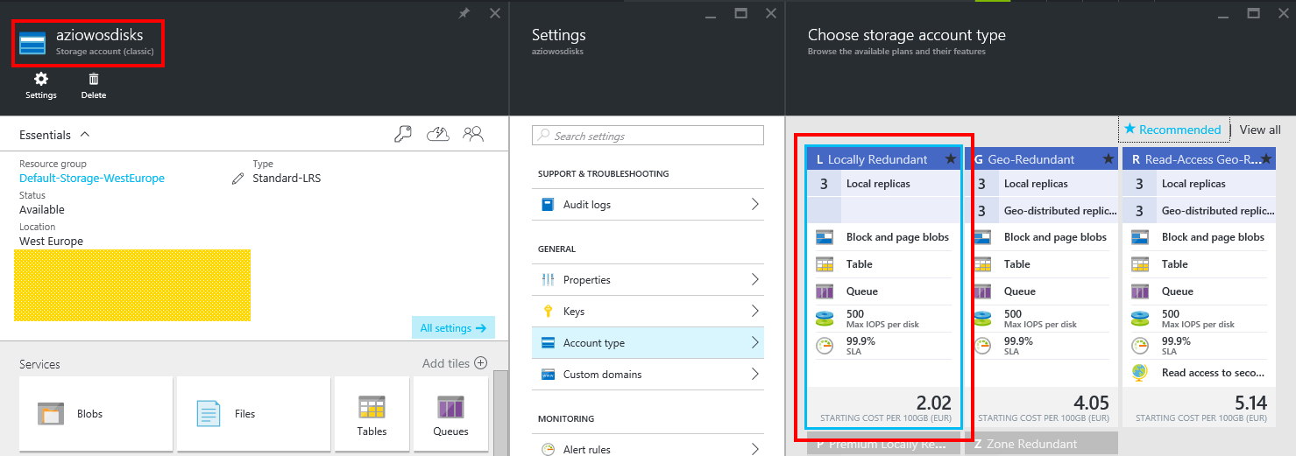Click 2.02 starting cost price
1296x456 pixels.
coord(933,403)
